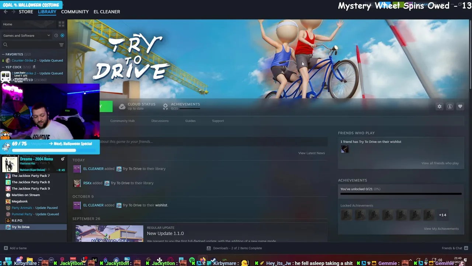Click RSKx username in activity feed

point(87,183)
